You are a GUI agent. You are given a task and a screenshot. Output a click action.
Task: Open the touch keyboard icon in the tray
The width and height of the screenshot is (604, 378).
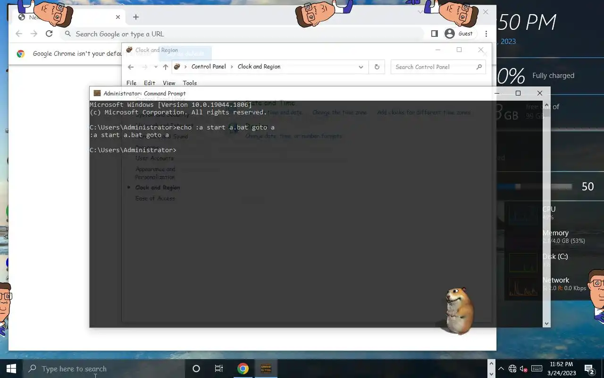click(x=537, y=369)
